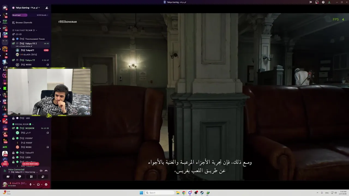Jump to 136 New Mentions
The height and width of the screenshot is (196, 349).
coord(31,164)
